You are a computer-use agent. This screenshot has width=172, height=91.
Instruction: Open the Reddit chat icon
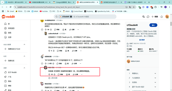pos(148,17)
